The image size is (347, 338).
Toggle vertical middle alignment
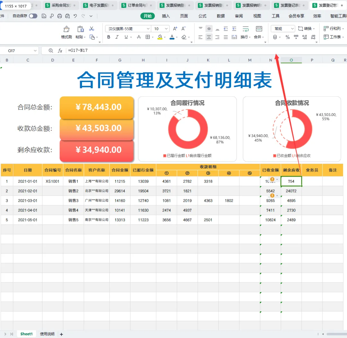click(x=209, y=29)
